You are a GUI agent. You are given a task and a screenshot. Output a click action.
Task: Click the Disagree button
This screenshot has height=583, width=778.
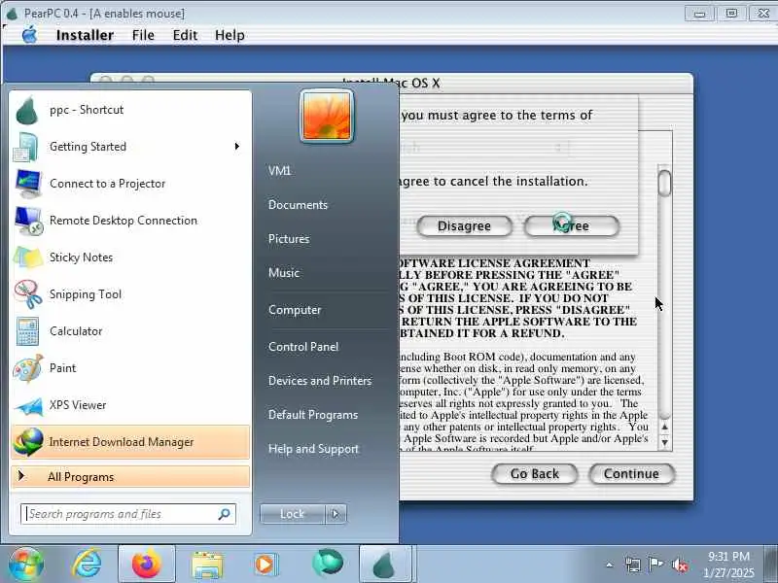(x=465, y=226)
